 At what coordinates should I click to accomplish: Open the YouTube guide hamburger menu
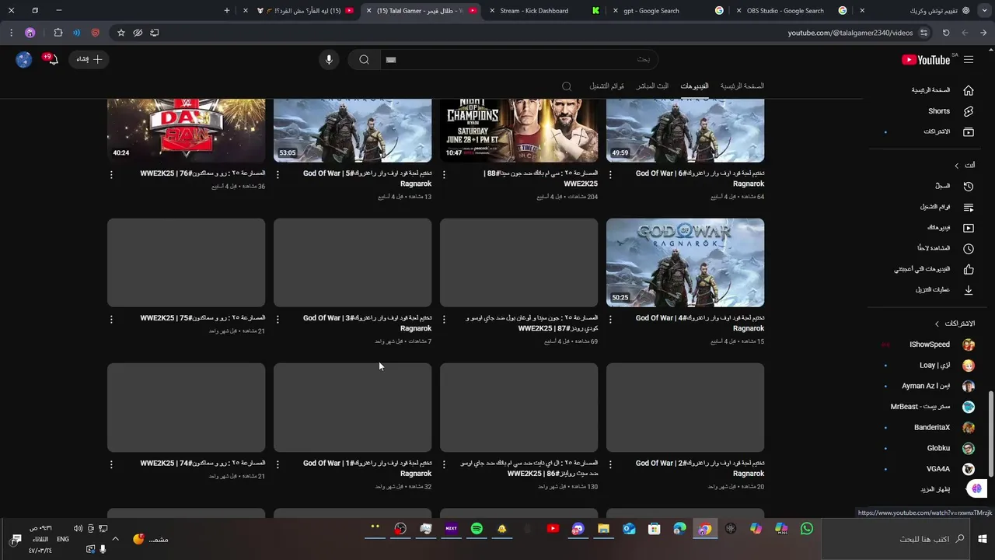969,60
